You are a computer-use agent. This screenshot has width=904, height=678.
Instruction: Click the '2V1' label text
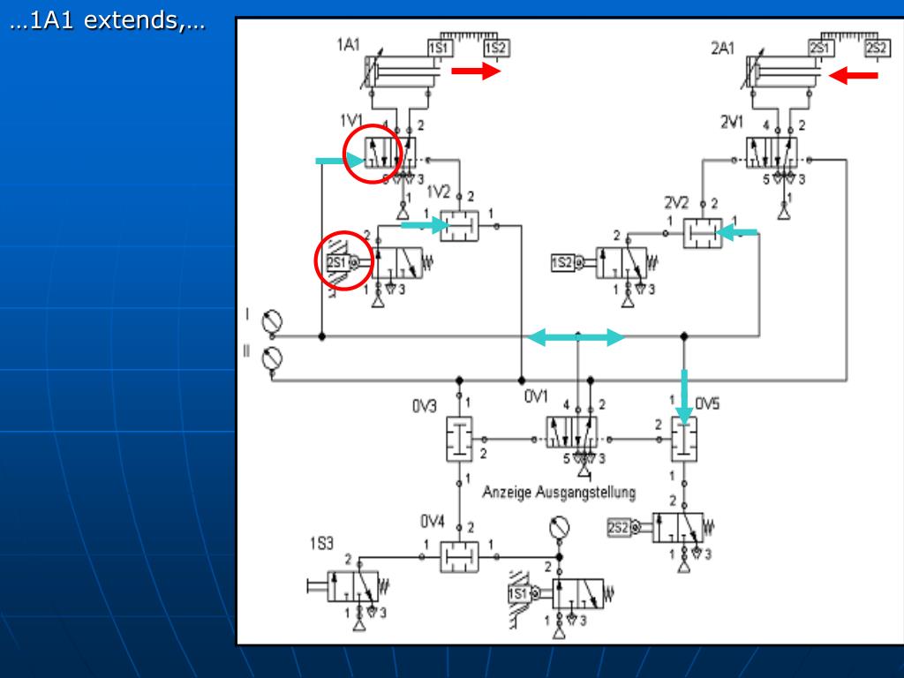coord(732,122)
